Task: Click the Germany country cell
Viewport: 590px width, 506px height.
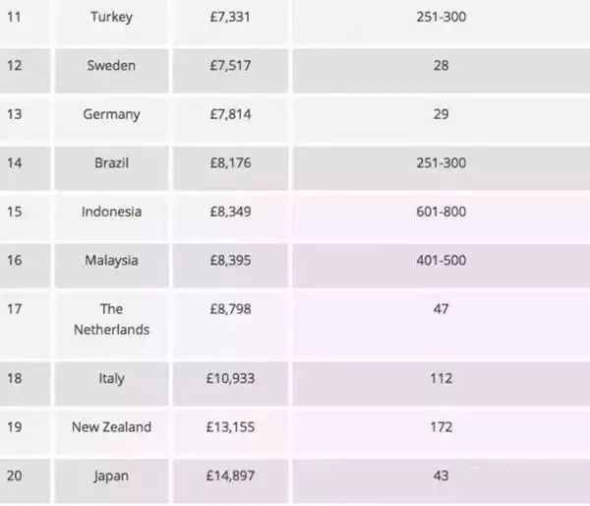Action: (x=111, y=114)
